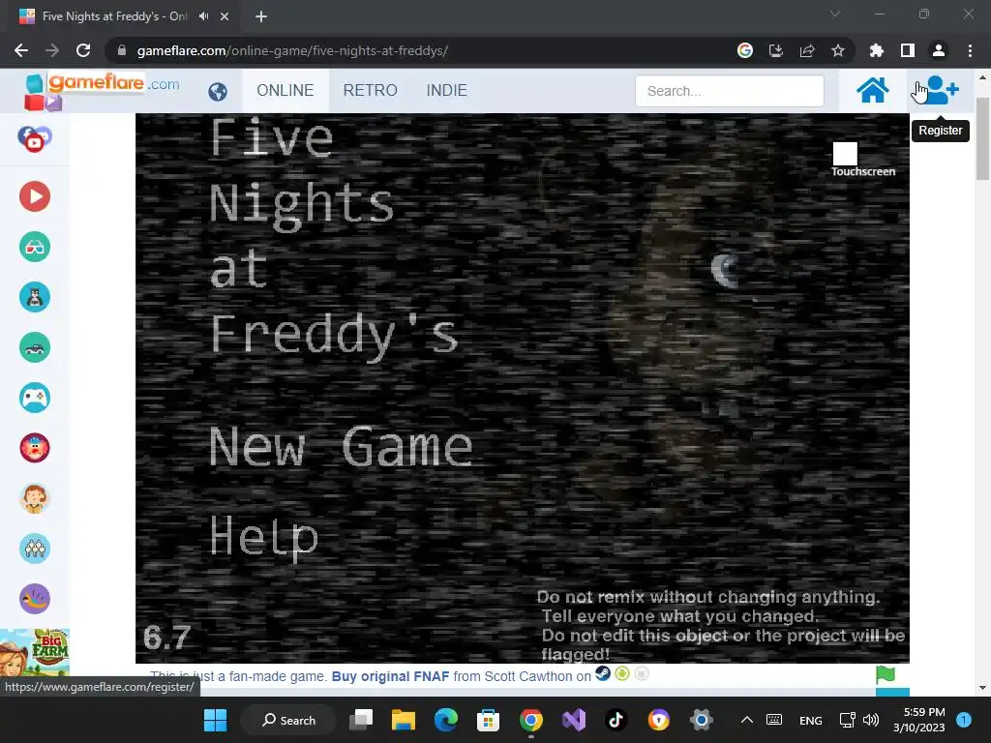Open Settings gear on taskbar
This screenshot has width=991, height=743.
(702, 720)
